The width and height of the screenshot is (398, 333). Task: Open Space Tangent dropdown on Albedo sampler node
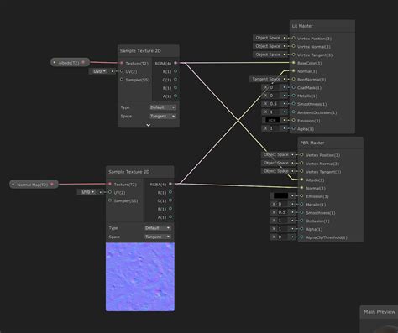(163, 116)
